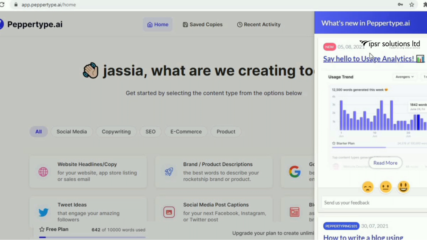The height and width of the screenshot is (240, 427).
Task: Open the Avengers dropdown in Usage Trend
Action: tap(404, 77)
